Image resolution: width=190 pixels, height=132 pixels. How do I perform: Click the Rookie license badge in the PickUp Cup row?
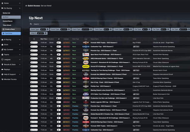coord(66,86)
